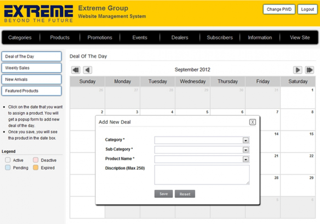Open the Subscribers menu
The width and height of the screenshot is (320, 224).
(x=220, y=38)
